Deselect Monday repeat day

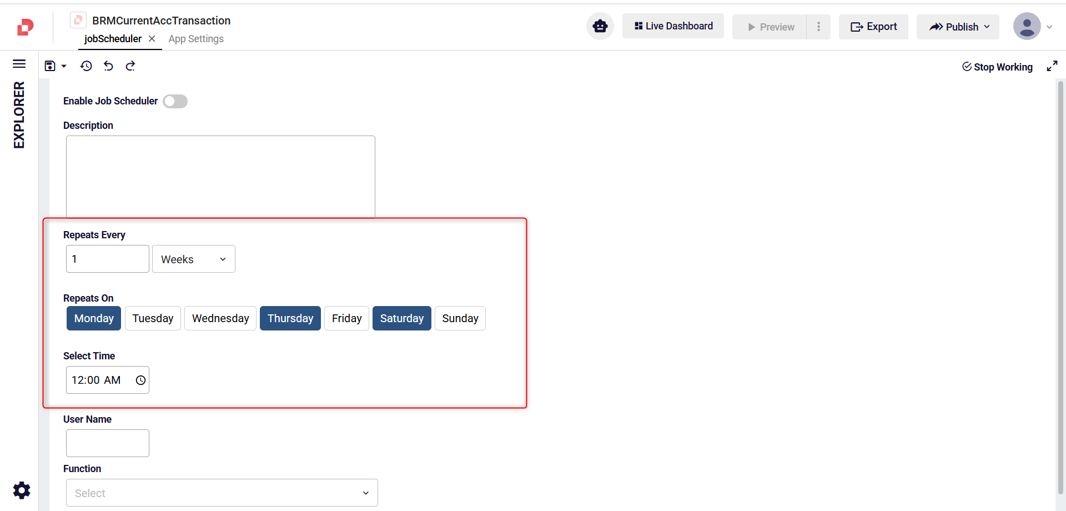click(94, 318)
